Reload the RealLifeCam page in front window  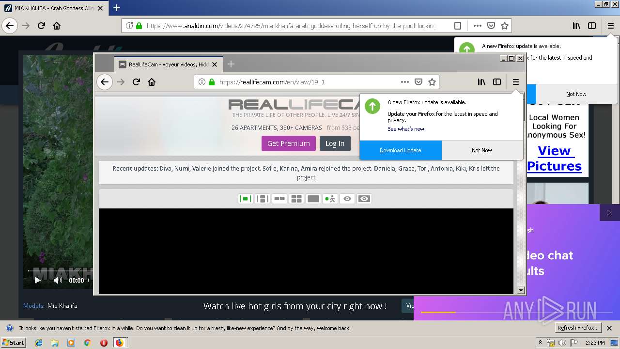[x=136, y=82]
